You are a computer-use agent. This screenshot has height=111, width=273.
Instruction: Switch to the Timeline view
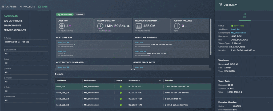pos(79,14)
